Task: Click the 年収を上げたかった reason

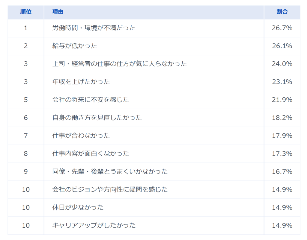Action: click(x=81, y=82)
